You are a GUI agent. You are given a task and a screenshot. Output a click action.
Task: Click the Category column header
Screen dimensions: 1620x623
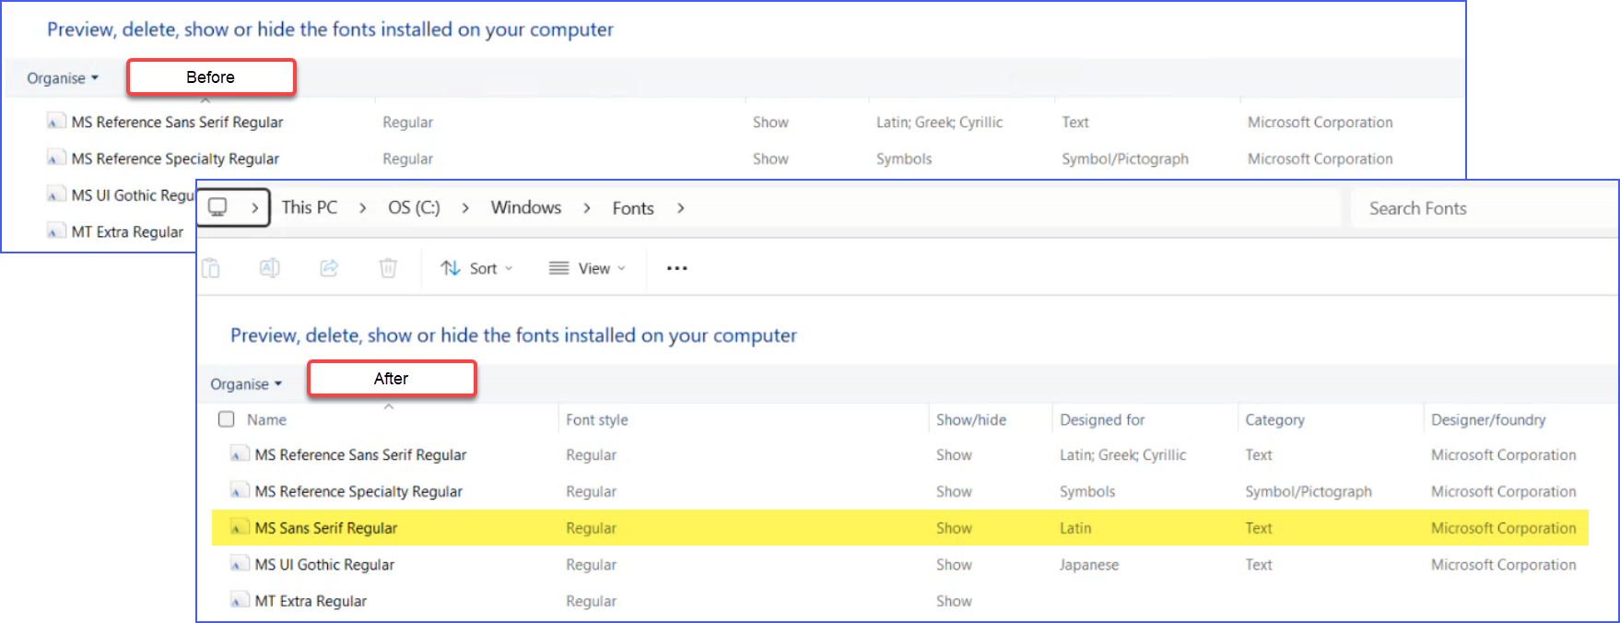click(1274, 420)
